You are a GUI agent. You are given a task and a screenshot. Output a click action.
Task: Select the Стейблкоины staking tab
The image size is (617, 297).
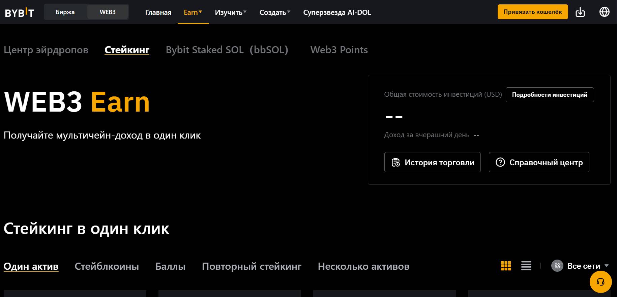coord(107,266)
